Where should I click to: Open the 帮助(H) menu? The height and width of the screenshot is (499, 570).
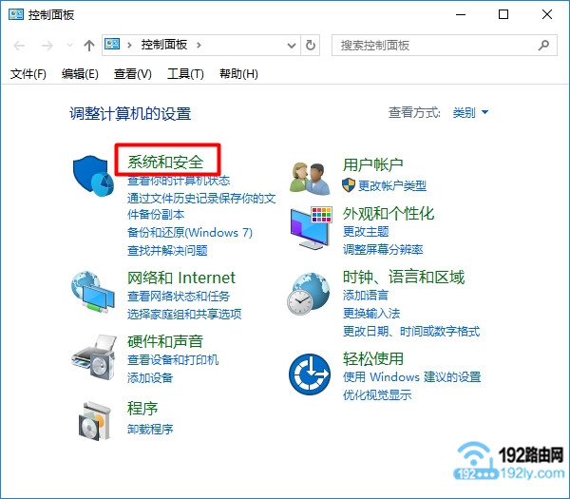tap(238, 74)
